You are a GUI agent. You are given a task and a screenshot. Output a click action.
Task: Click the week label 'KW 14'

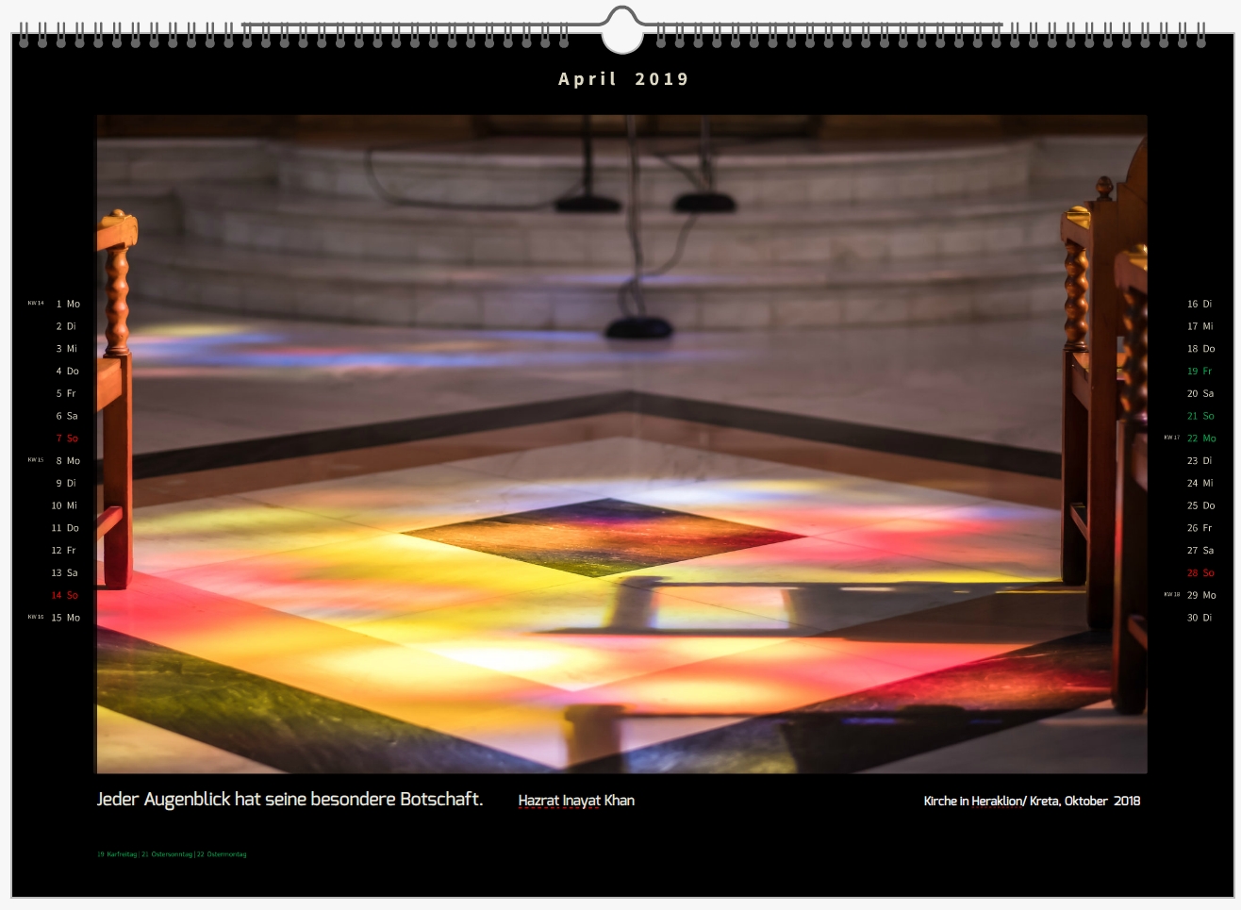click(36, 304)
